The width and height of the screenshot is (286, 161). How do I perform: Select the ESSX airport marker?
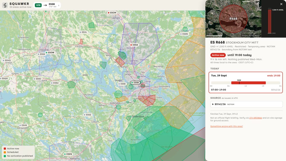tap(41, 54)
